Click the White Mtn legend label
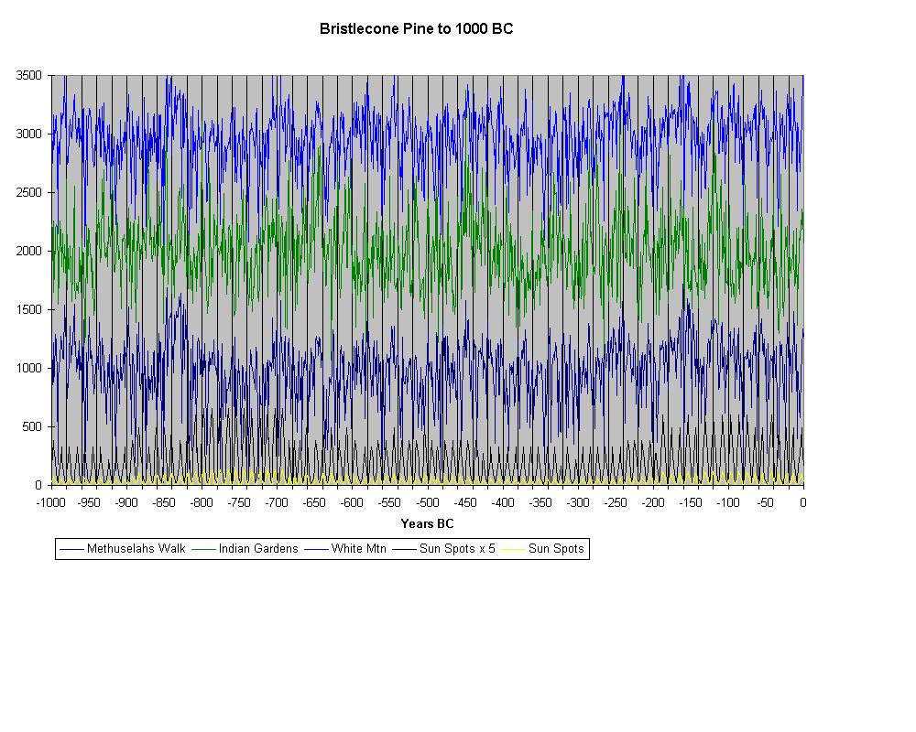The width and height of the screenshot is (916, 732). (358, 549)
